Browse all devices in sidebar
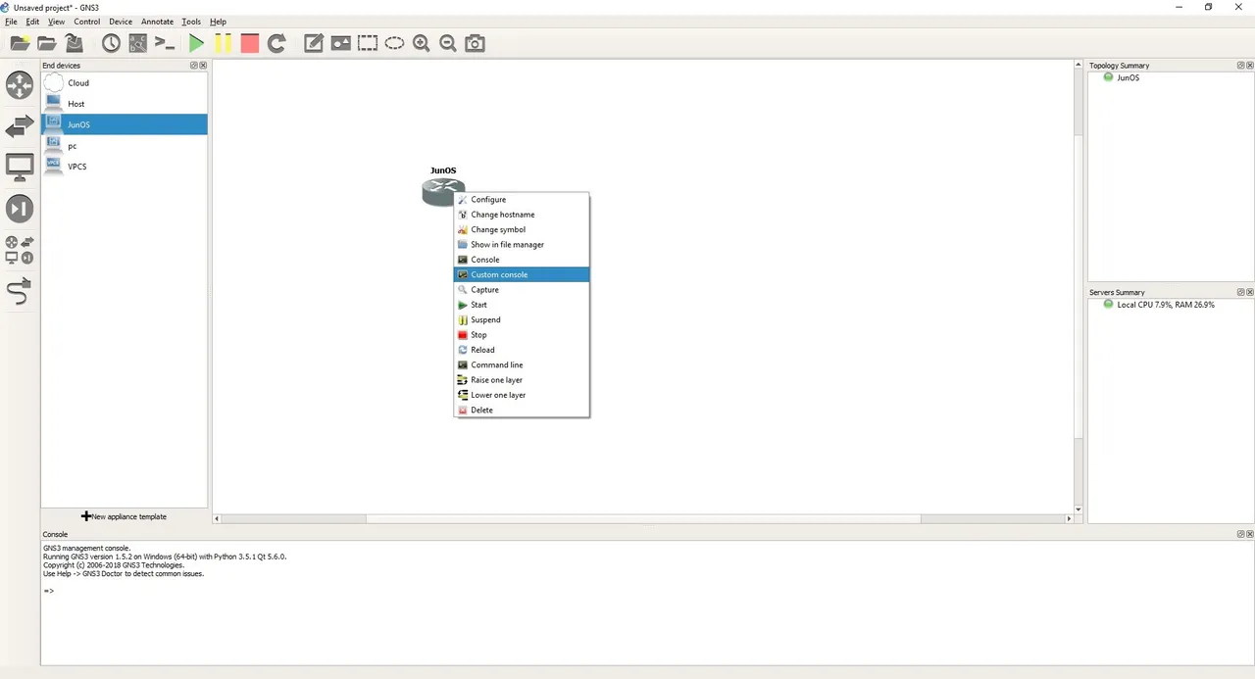This screenshot has height=679, width=1255. 20,250
